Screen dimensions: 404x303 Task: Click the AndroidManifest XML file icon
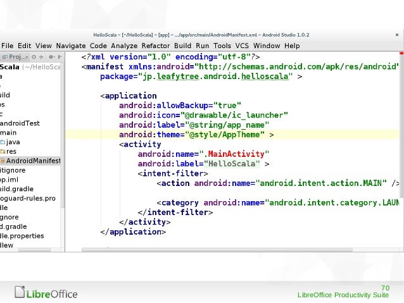3,161
